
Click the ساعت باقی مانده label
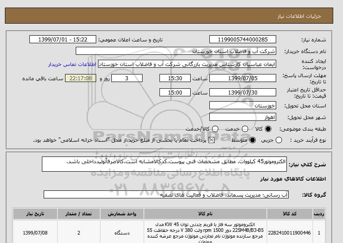[x=43, y=78]
